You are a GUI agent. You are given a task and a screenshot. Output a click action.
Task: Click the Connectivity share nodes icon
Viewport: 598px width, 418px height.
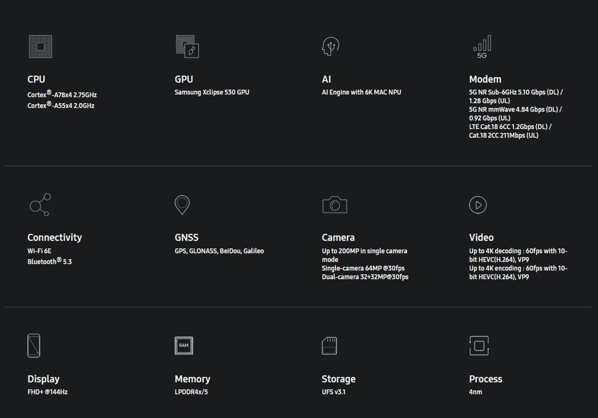tap(40, 205)
